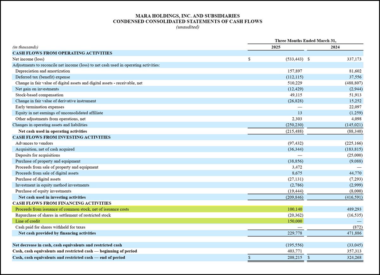Click 'Net cash used in investing activities'
Image resolution: width=380 pixels, height=275 pixels.
(x=52, y=197)
